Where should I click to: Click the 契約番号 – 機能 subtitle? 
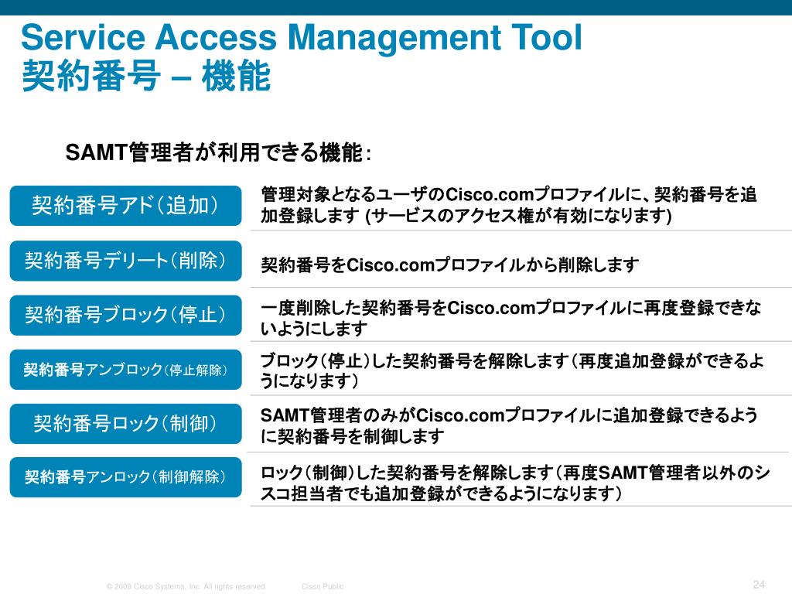pos(146,77)
